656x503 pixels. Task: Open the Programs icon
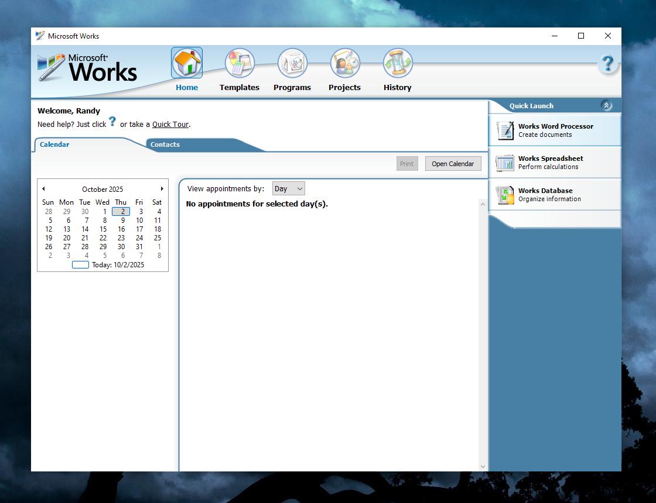[x=292, y=63]
